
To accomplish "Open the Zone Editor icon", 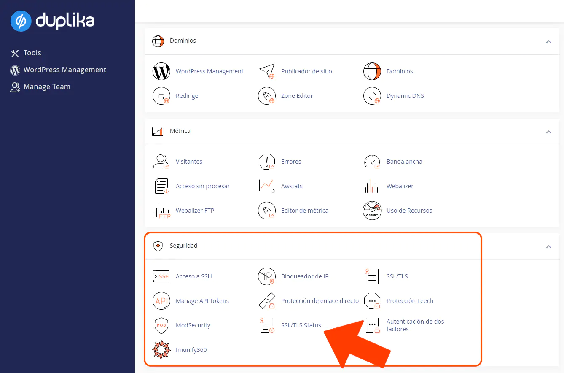I will (266, 96).
